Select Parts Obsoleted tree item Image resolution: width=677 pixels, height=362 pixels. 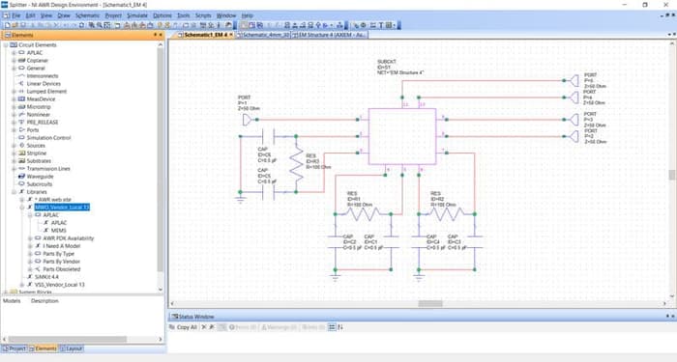pyautogui.click(x=61, y=269)
